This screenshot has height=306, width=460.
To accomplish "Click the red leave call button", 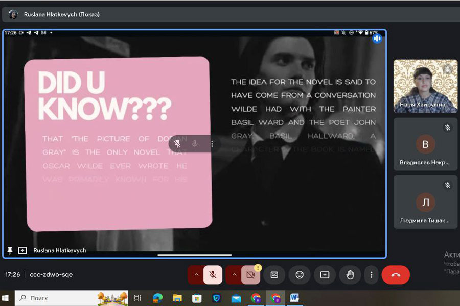I will pyautogui.click(x=396, y=275).
